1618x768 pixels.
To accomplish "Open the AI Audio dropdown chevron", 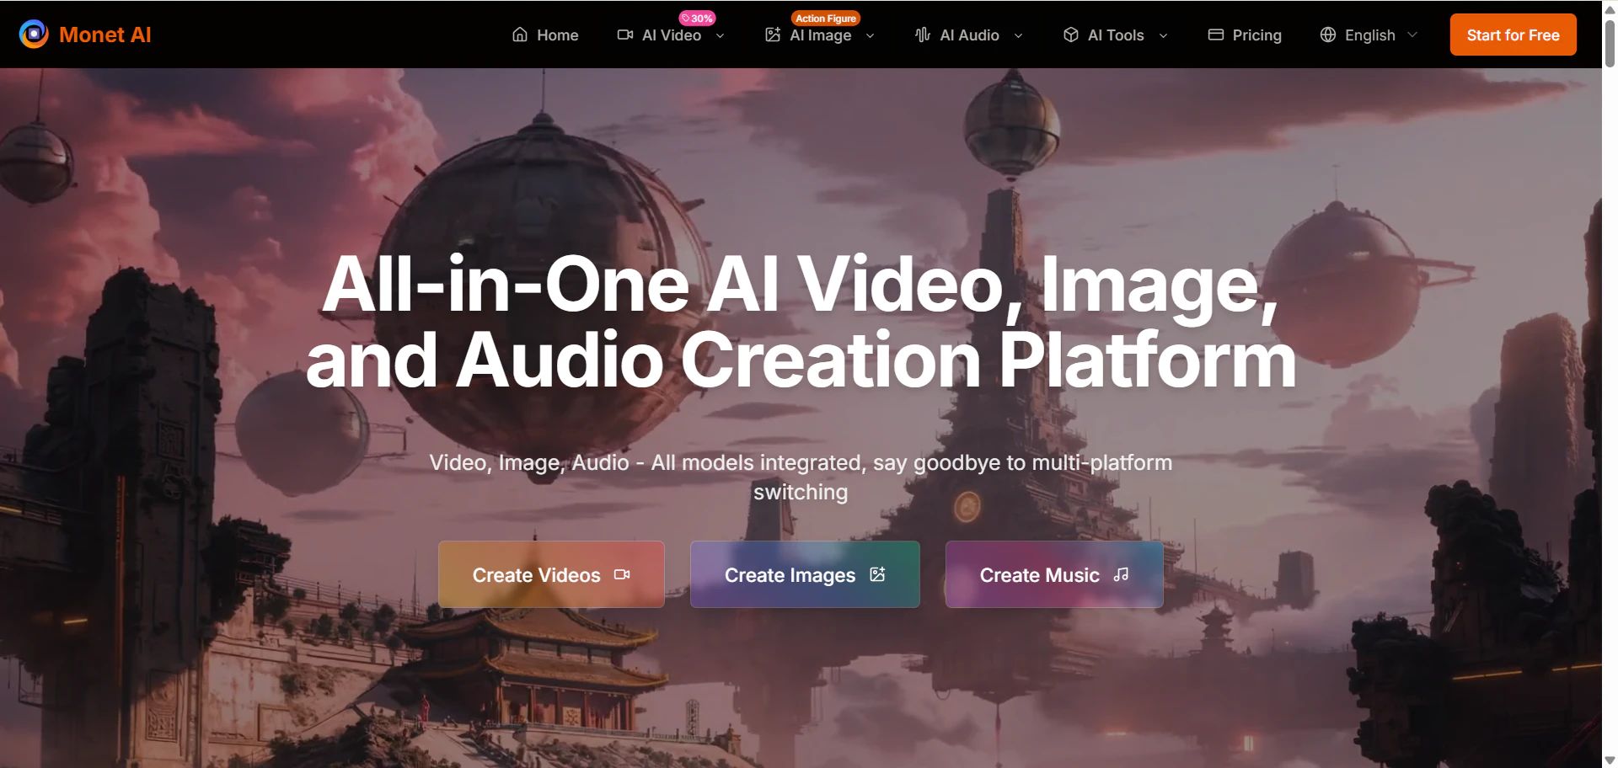I will pos(1018,35).
